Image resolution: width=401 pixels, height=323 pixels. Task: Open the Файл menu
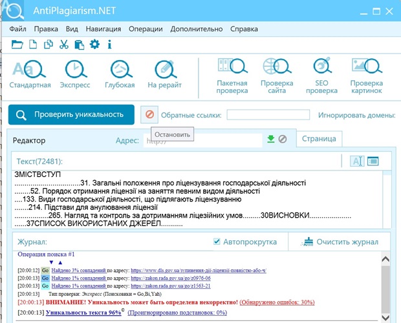[x=17, y=29]
